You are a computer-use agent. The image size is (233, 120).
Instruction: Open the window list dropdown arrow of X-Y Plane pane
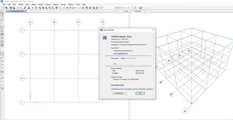[x=124, y=11]
